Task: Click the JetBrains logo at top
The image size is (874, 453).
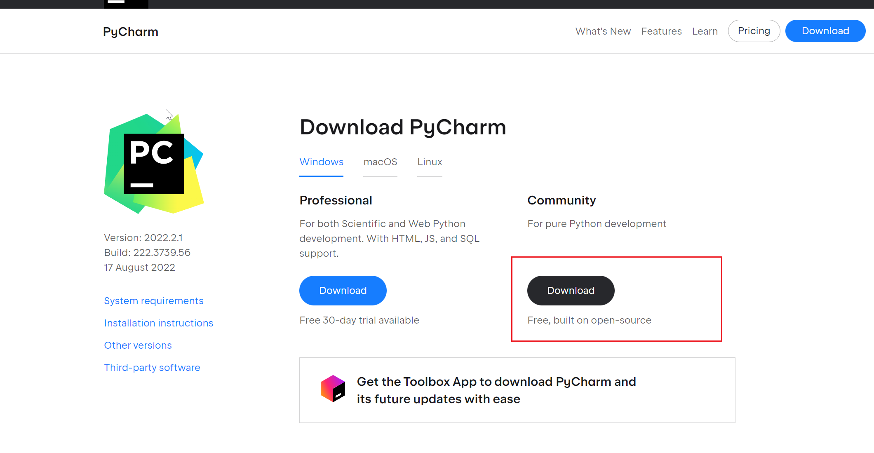Action: [x=126, y=4]
